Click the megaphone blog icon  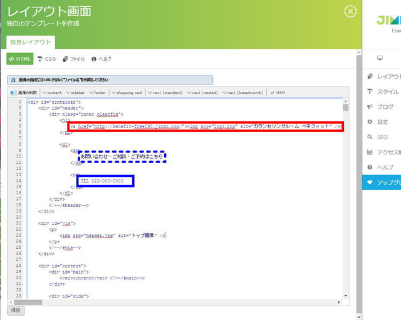370,107
